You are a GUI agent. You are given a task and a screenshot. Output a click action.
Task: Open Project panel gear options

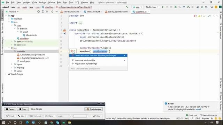pyautogui.click(x=52, y=11)
